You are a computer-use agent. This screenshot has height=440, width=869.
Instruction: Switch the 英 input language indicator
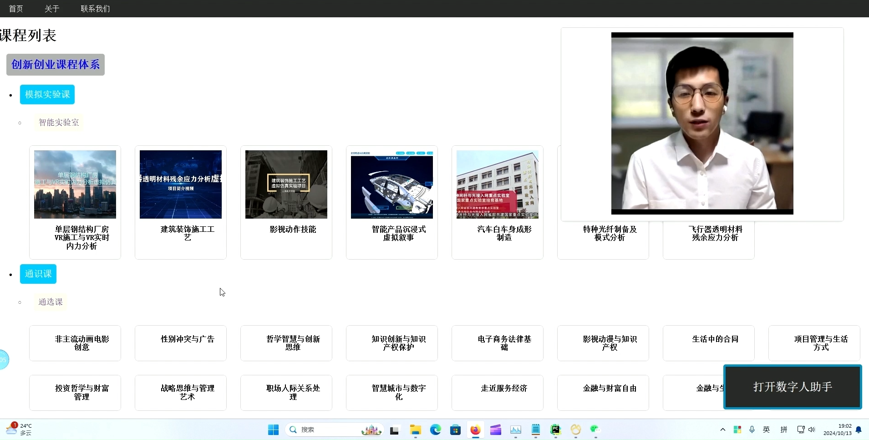coord(767,430)
